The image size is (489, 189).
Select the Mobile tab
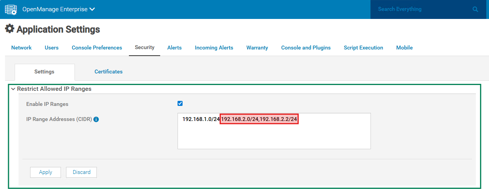pyautogui.click(x=404, y=48)
